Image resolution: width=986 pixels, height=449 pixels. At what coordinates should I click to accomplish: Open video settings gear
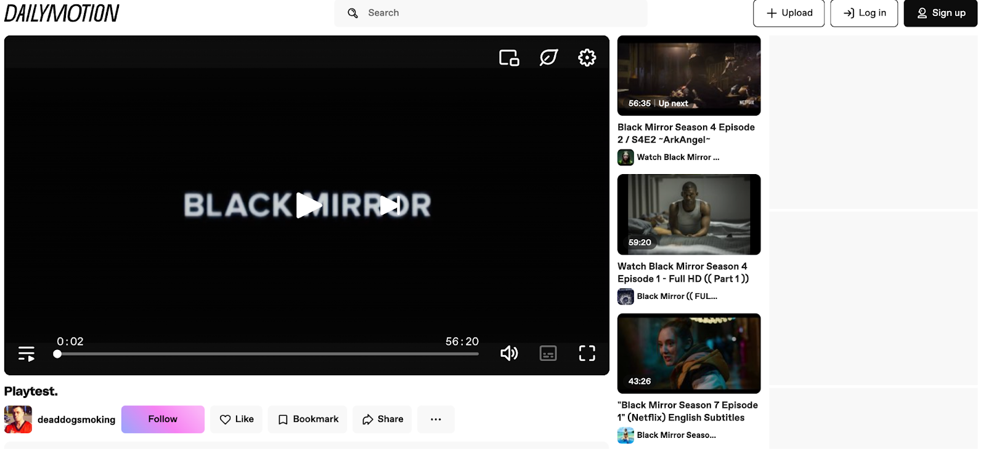tap(587, 58)
